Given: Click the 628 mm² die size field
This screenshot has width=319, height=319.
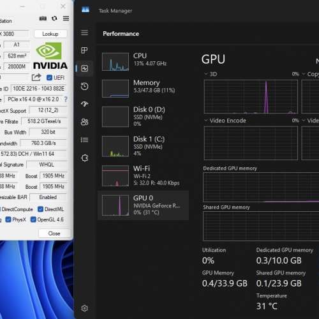Looking at the screenshot, I should coord(17,56).
